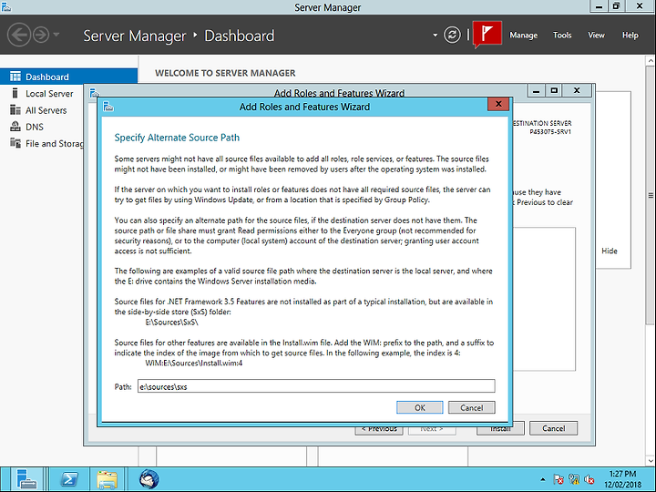This screenshot has width=656, height=492.
Task: Close the background Add Roles wizard window
Action: 577,90
